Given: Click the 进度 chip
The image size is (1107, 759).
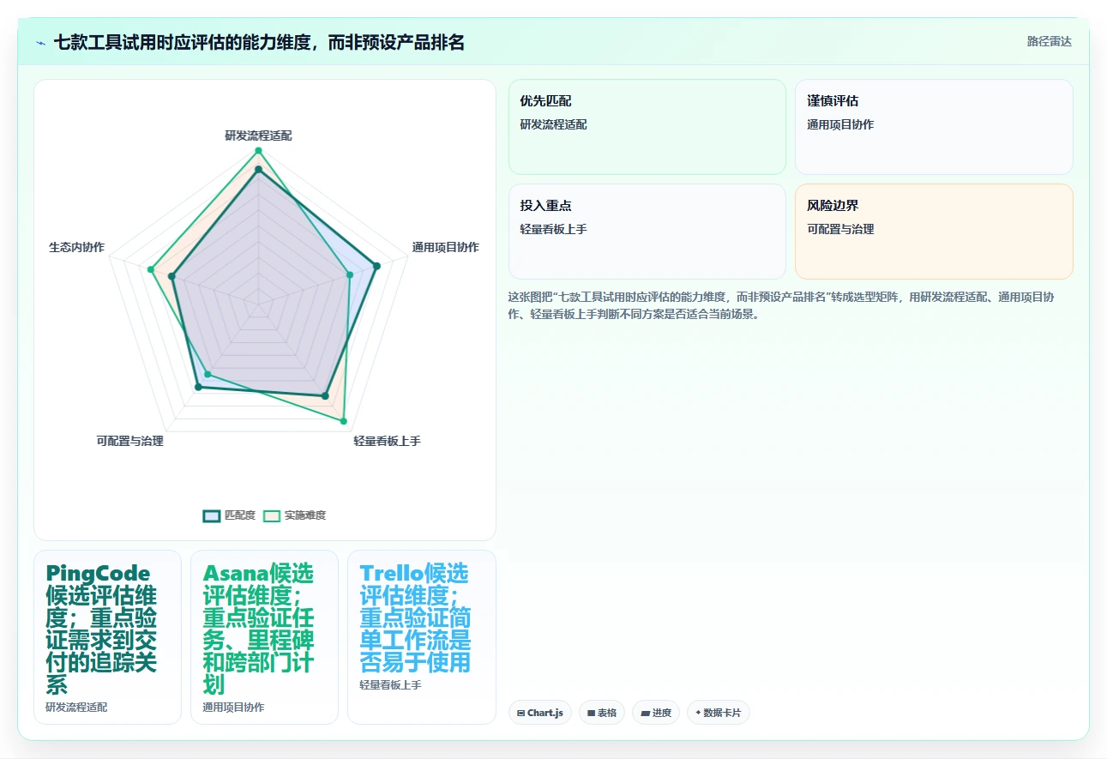Looking at the screenshot, I should [x=656, y=713].
